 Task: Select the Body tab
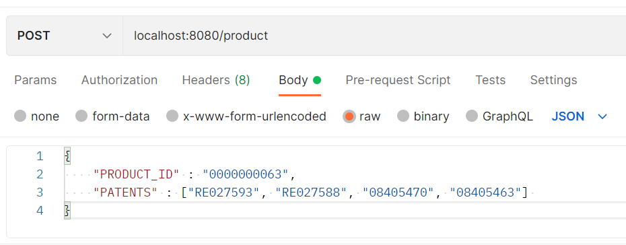click(x=293, y=80)
